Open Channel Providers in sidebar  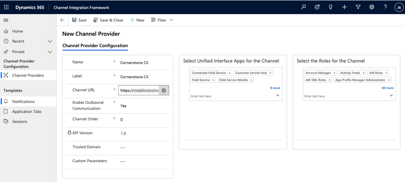tap(28, 75)
